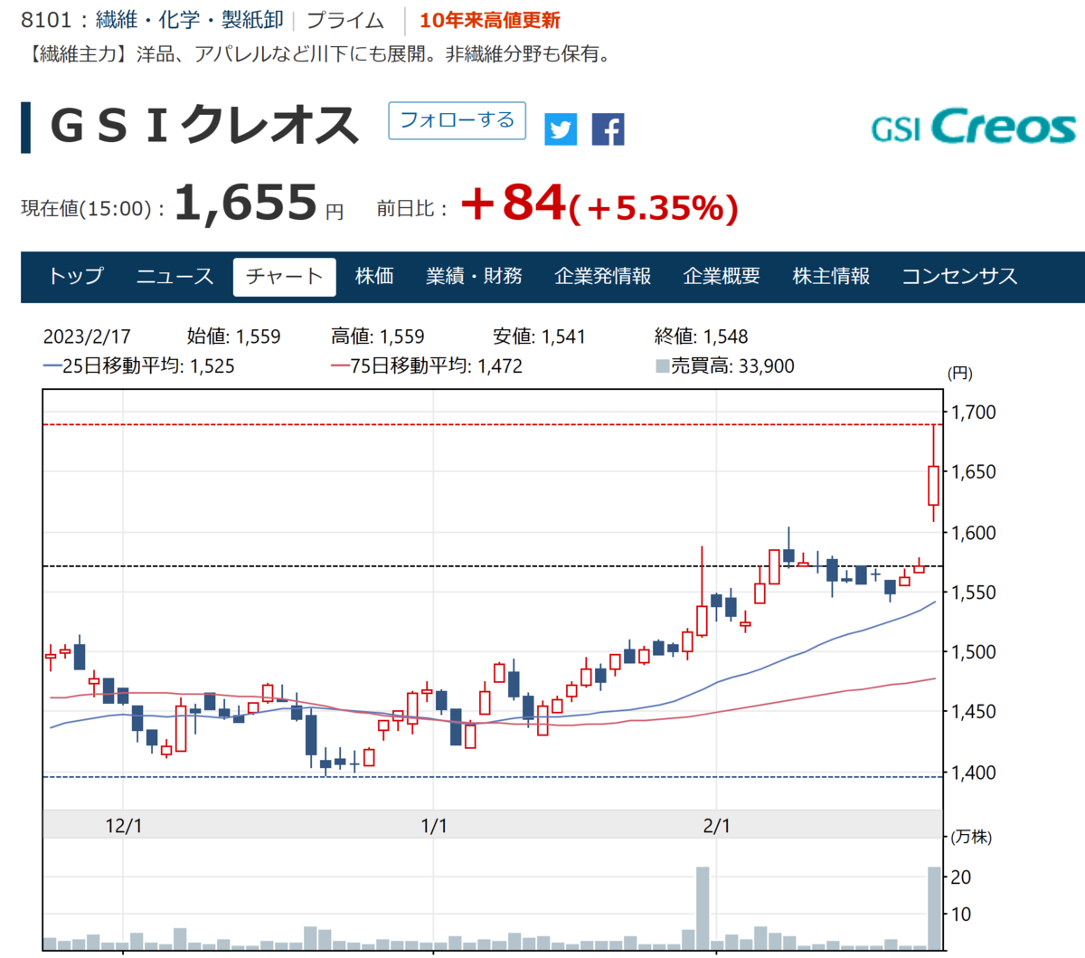Open the 株価 tab
The image size is (1085, 958).
[374, 276]
